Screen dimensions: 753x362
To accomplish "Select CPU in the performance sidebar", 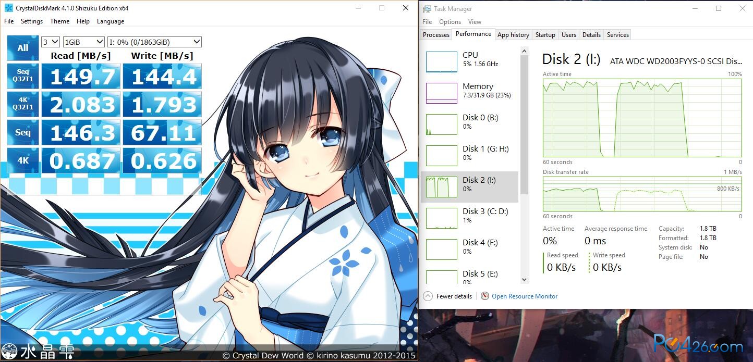I will click(x=469, y=62).
